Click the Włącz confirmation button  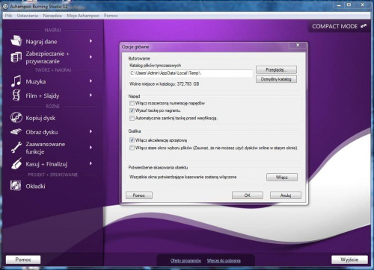282,177
